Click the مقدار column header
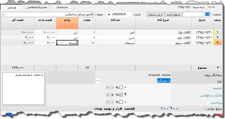 (87, 23)
